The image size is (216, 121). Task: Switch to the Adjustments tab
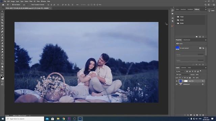187,40
